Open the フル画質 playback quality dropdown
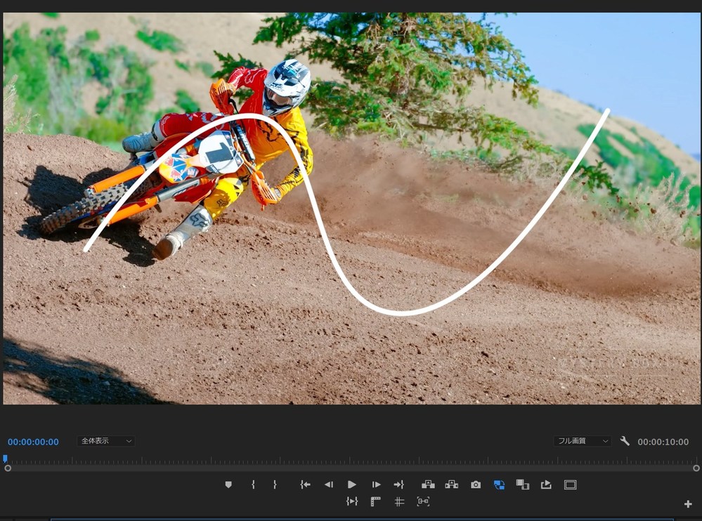This screenshot has width=702, height=521. [x=582, y=441]
